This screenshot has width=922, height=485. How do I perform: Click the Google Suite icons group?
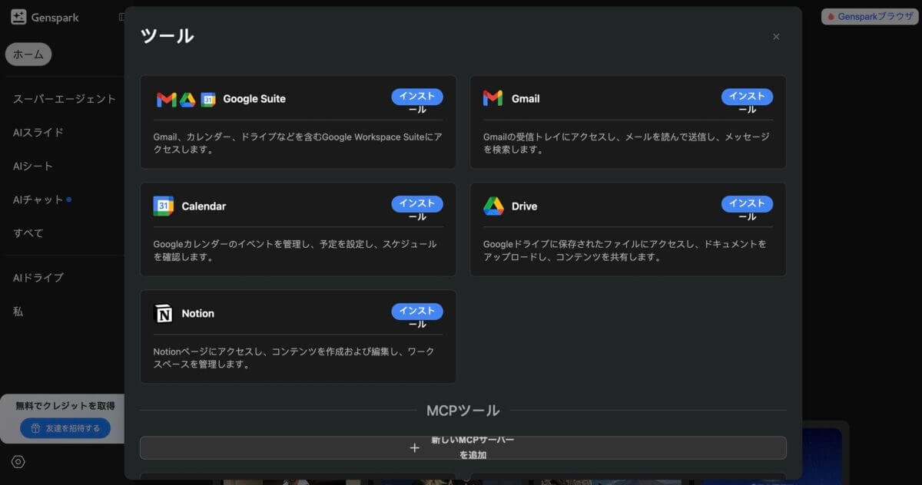tap(186, 99)
